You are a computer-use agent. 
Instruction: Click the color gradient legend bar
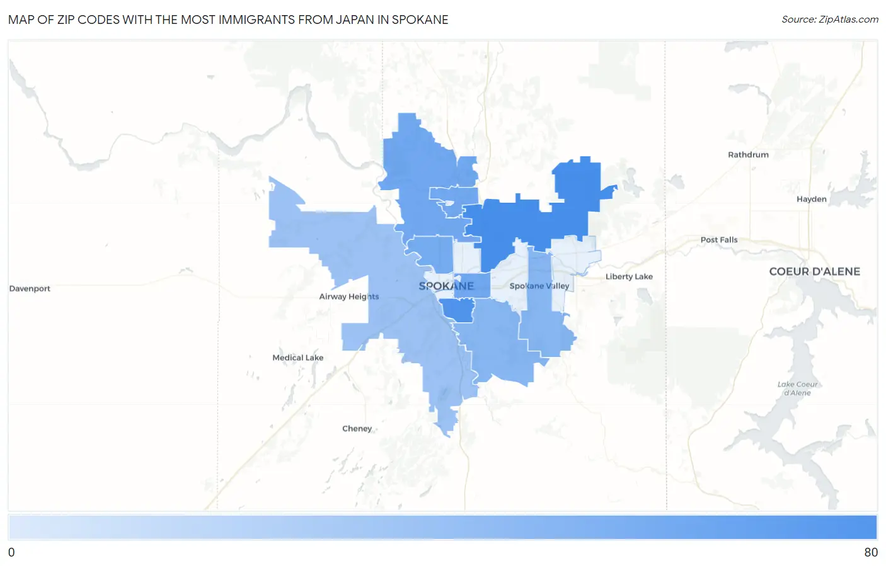coord(442,528)
